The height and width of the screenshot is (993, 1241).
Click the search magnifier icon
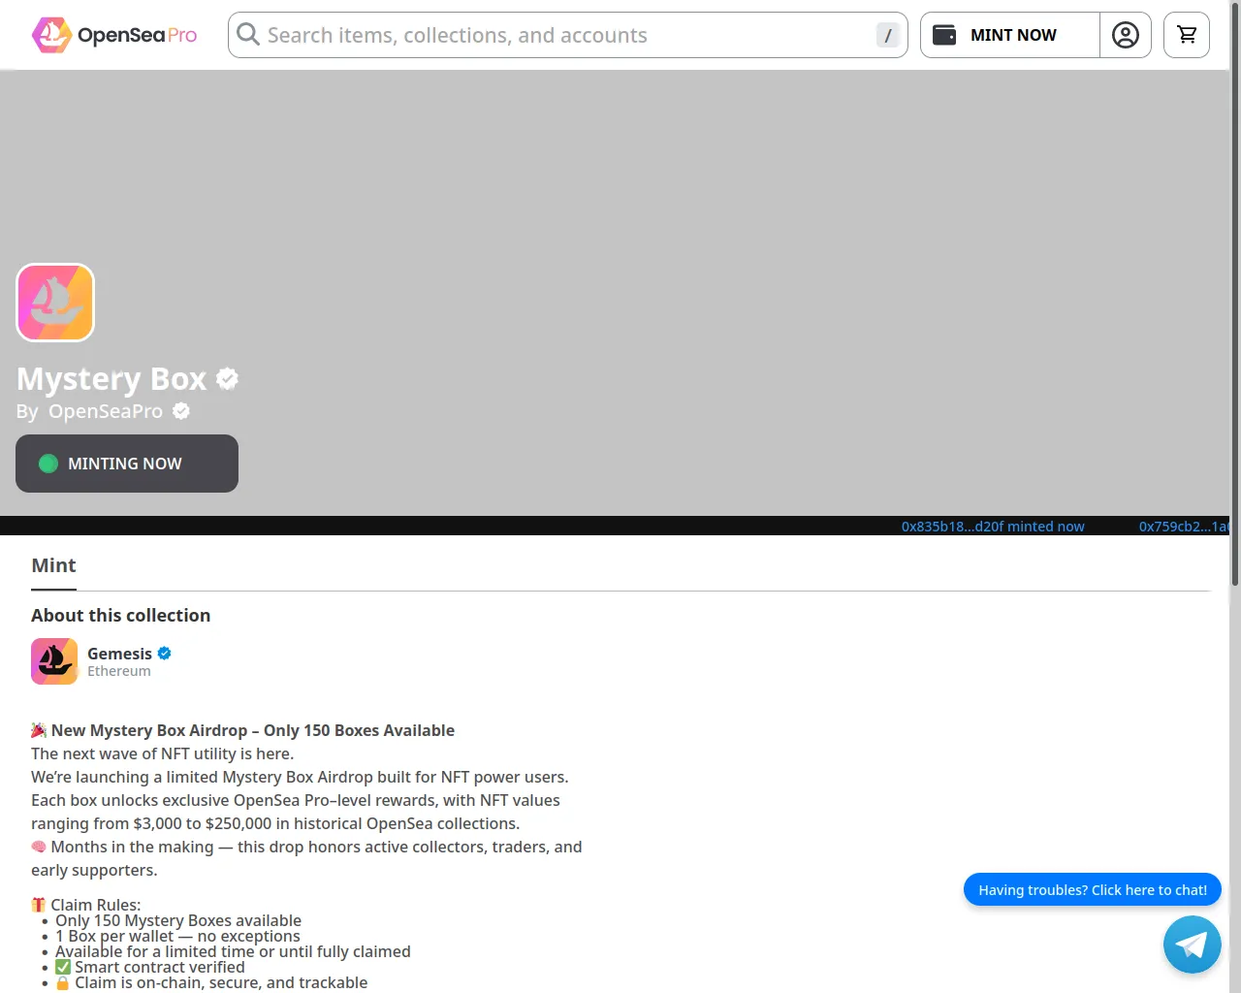point(248,35)
